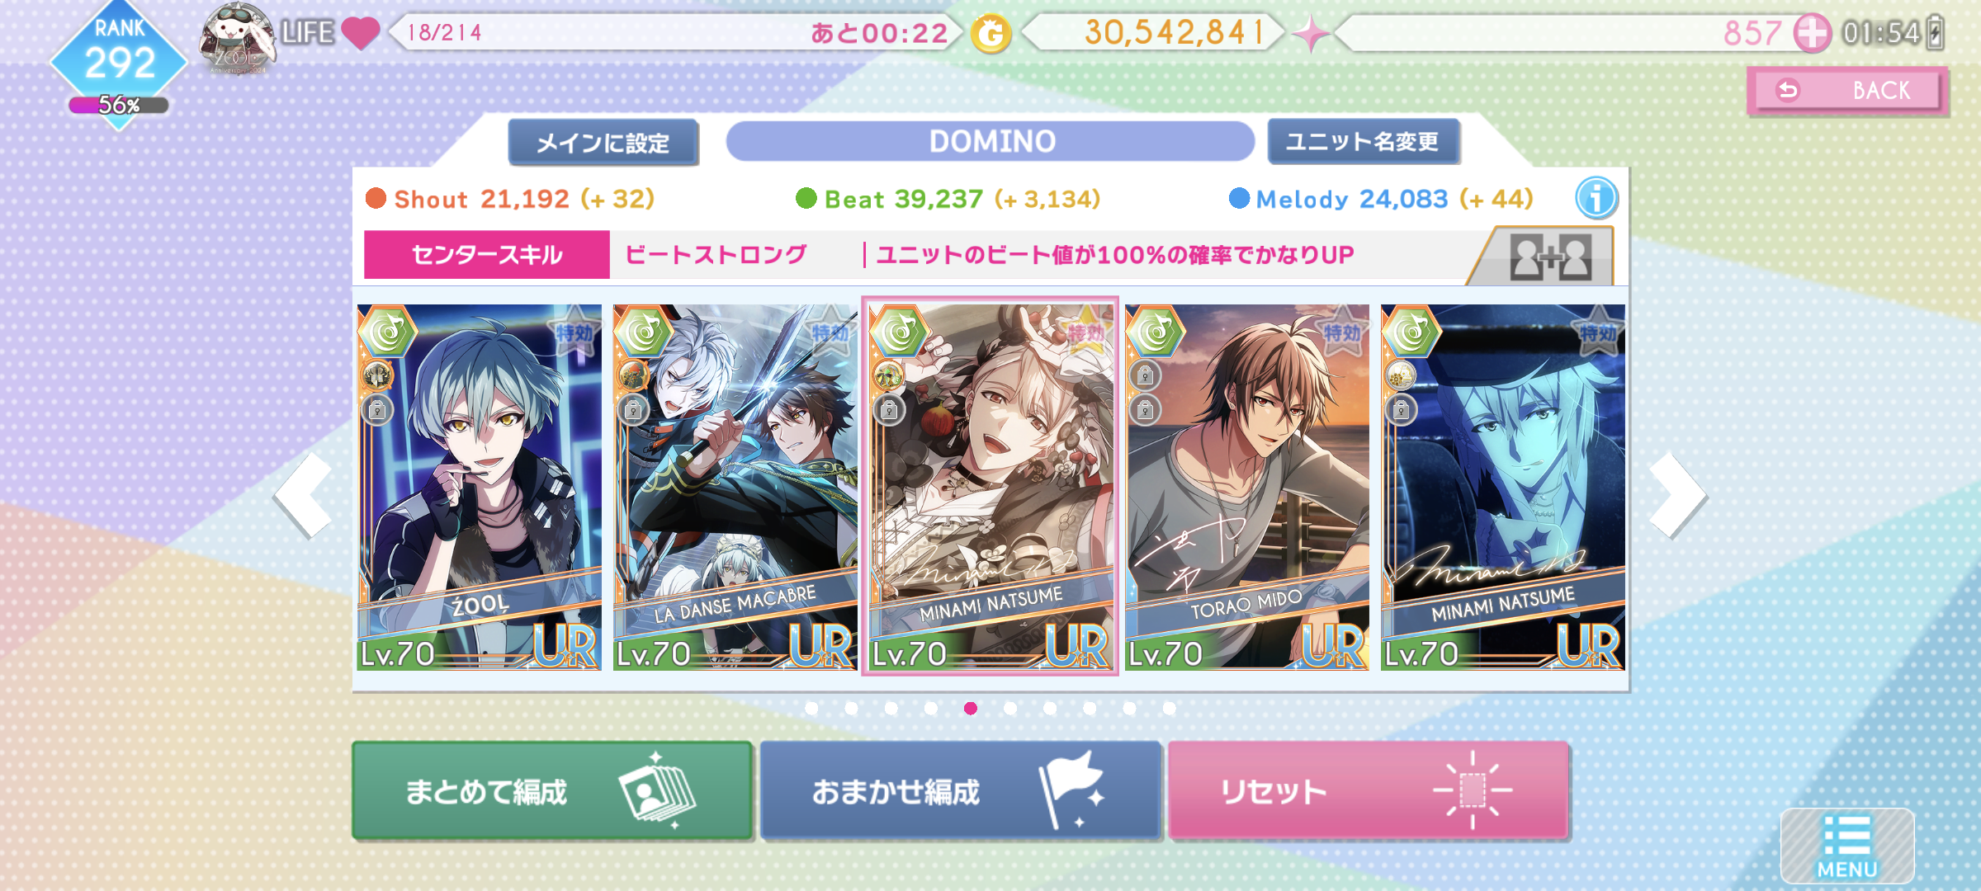Select the TORAO MIDO card
1981x891 pixels.
pyautogui.click(x=1246, y=487)
